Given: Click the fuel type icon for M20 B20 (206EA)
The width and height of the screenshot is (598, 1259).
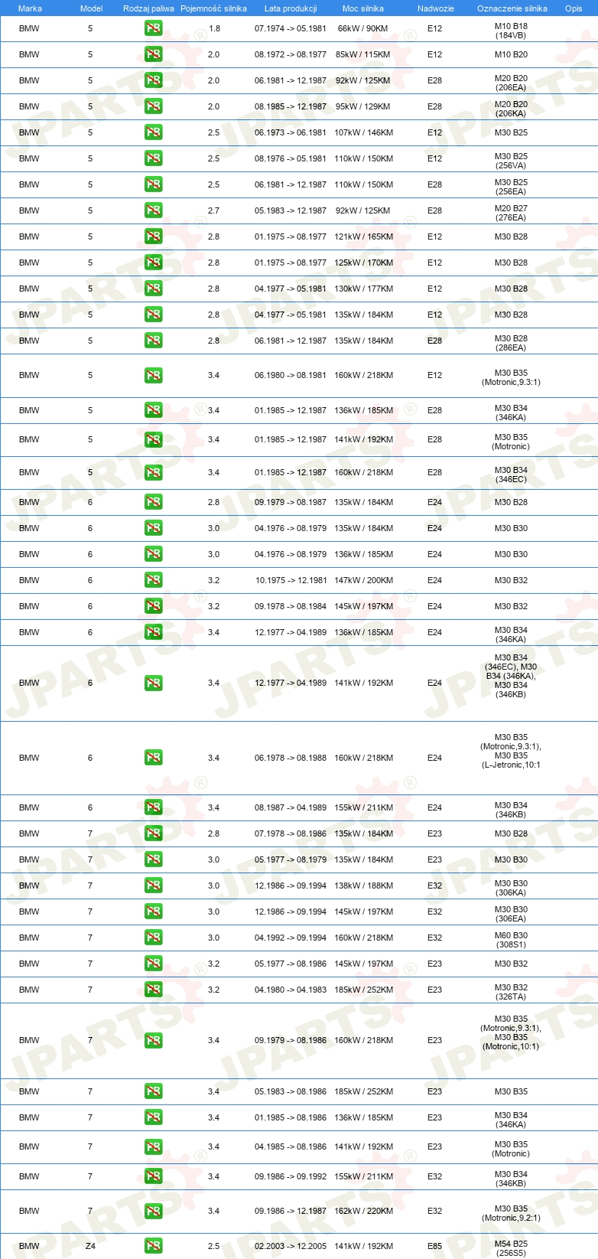Looking at the screenshot, I should tap(153, 80).
